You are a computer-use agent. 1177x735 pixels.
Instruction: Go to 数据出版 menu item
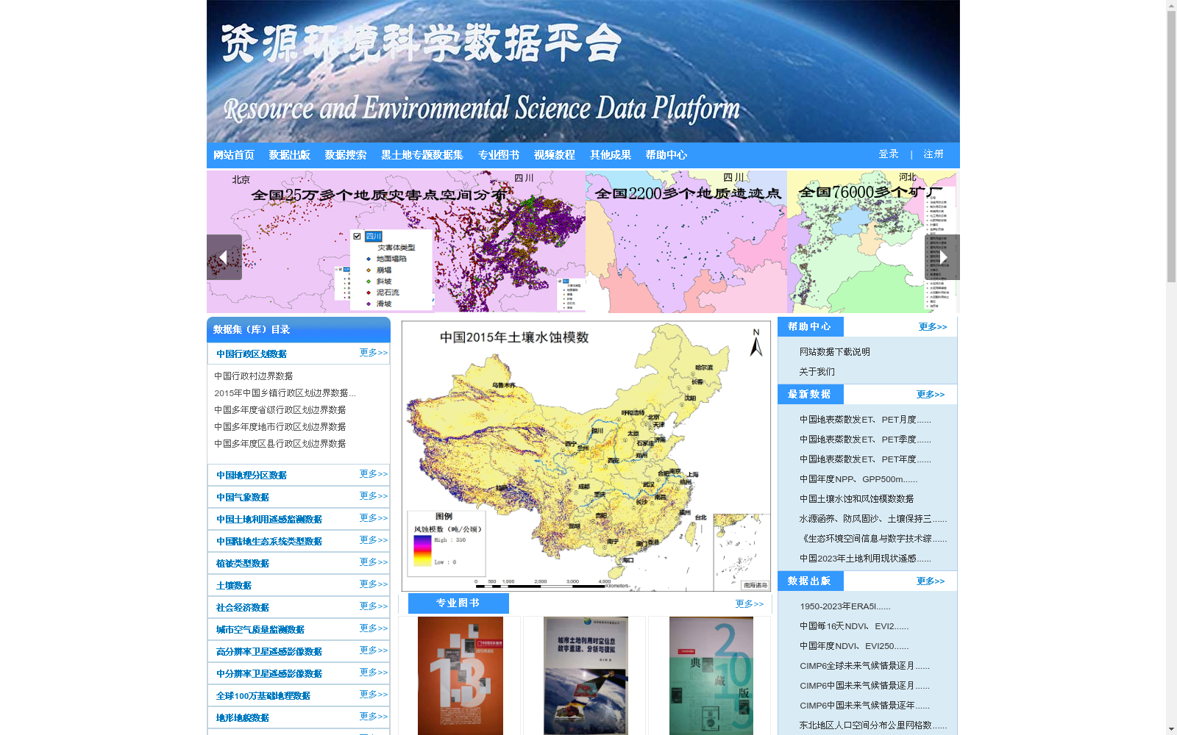point(290,155)
